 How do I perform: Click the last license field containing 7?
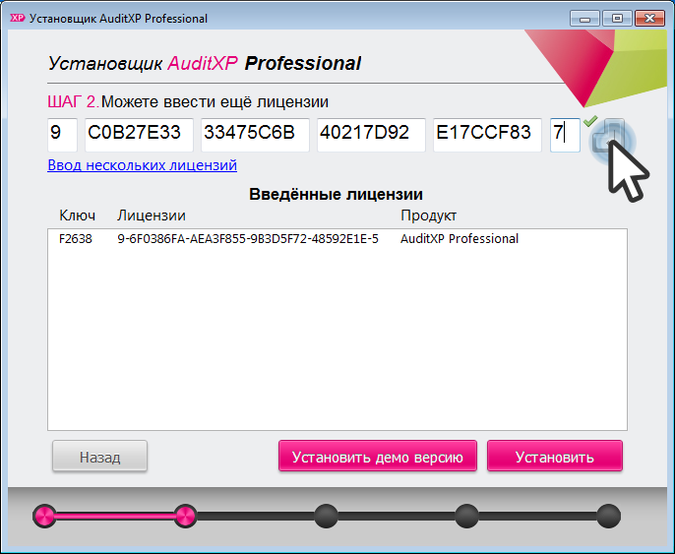(565, 135)
